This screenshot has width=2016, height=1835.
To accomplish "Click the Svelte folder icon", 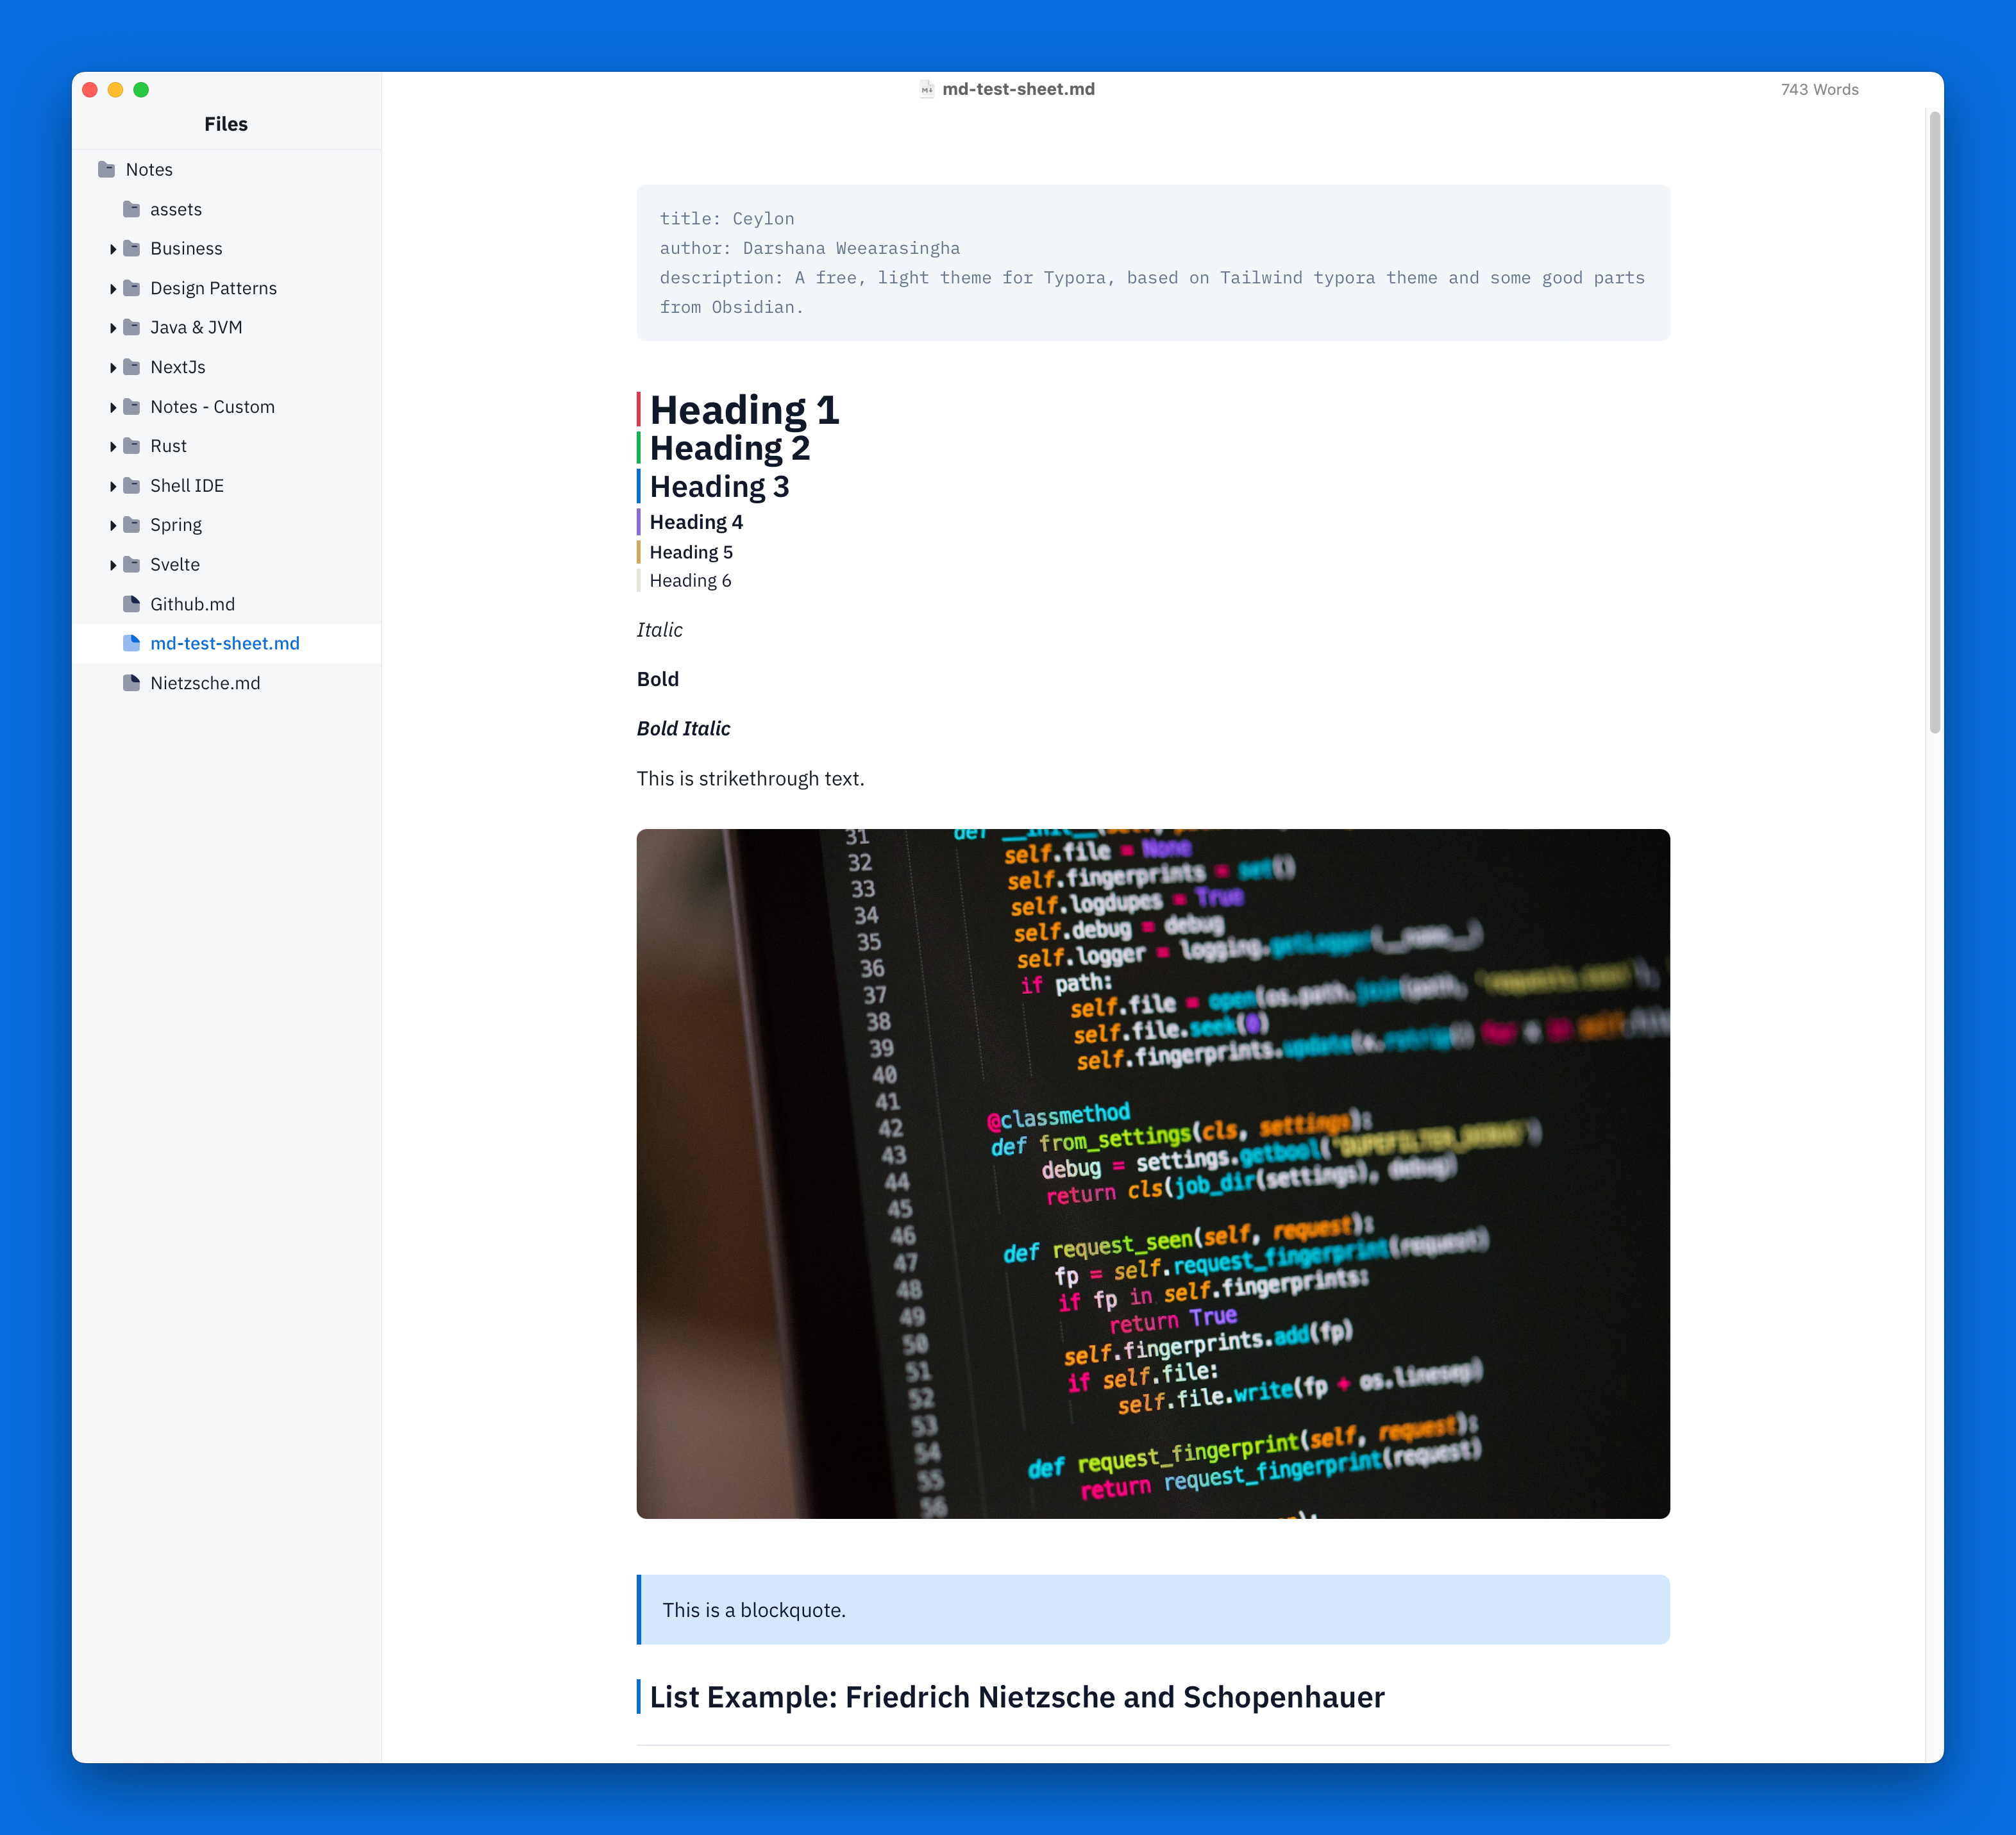I will 131,564.
